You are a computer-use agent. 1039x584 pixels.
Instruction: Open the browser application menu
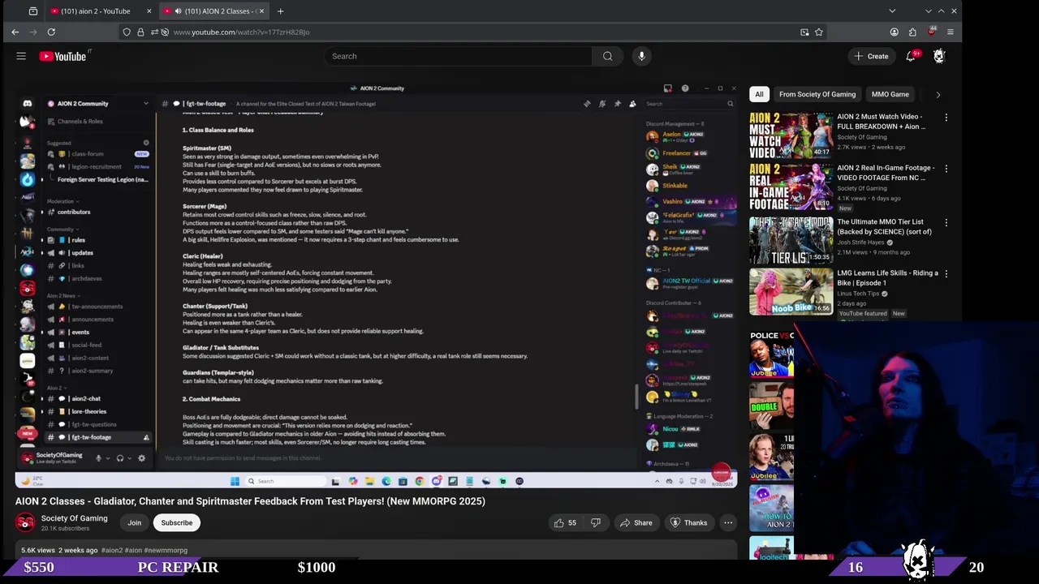950,32
